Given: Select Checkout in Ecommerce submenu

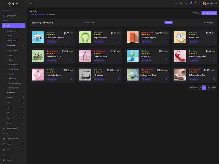Looking at the screenshot, I should tap(13, 60).
